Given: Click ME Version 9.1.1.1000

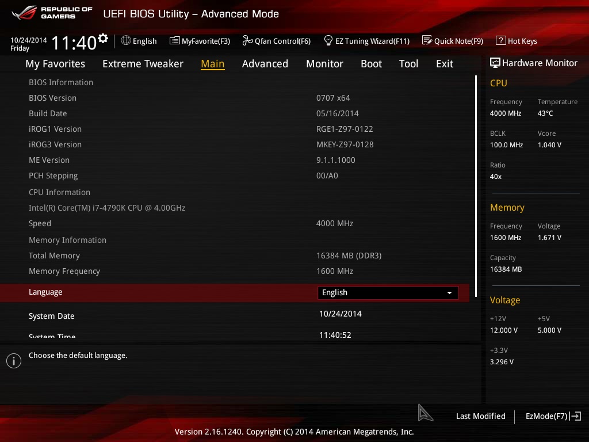Looking at the screenshot, I should point(335,160).
